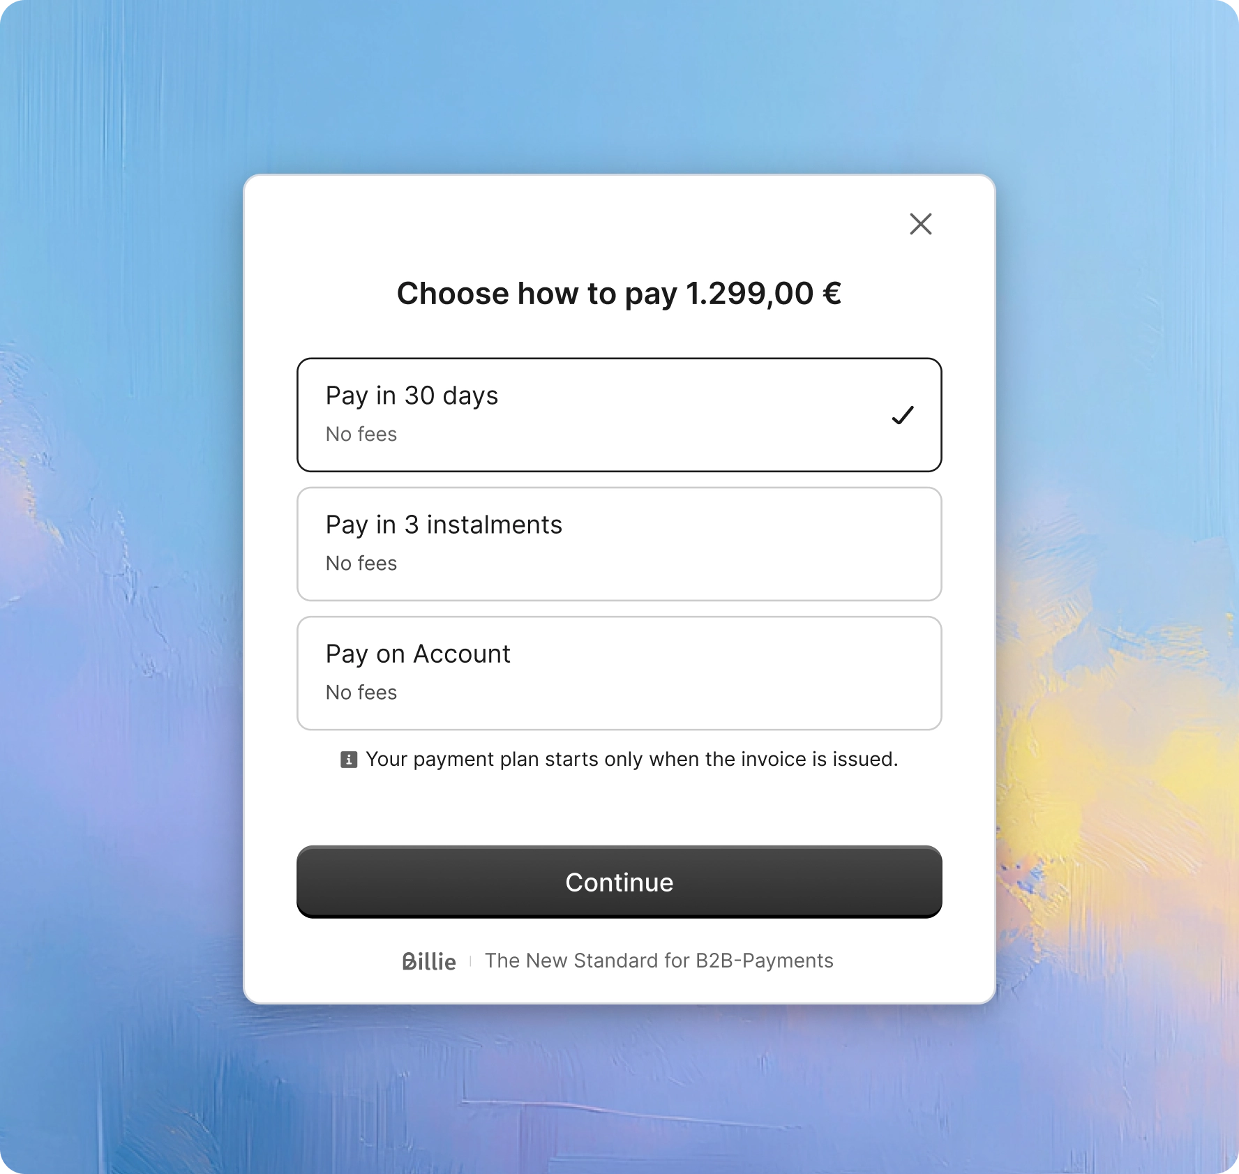Image resolution: width=1239 pixels, height=1174 pixels.
Task: Click the No fees text under Pay on Account
Action: point(361,692)
